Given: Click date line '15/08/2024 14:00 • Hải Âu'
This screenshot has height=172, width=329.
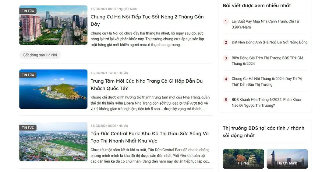Looking at the screenshot, I should 109,73.
